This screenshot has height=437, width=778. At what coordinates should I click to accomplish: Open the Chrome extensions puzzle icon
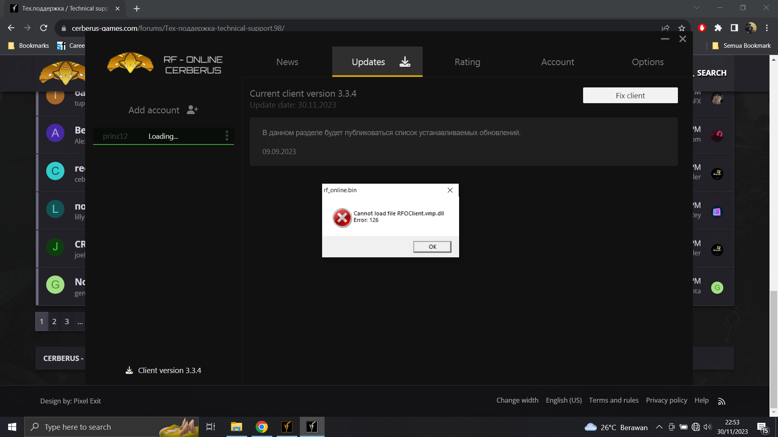click(x=718, y=28)
